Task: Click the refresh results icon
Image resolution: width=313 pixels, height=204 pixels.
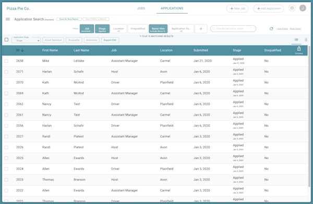Action: [271, 29]
